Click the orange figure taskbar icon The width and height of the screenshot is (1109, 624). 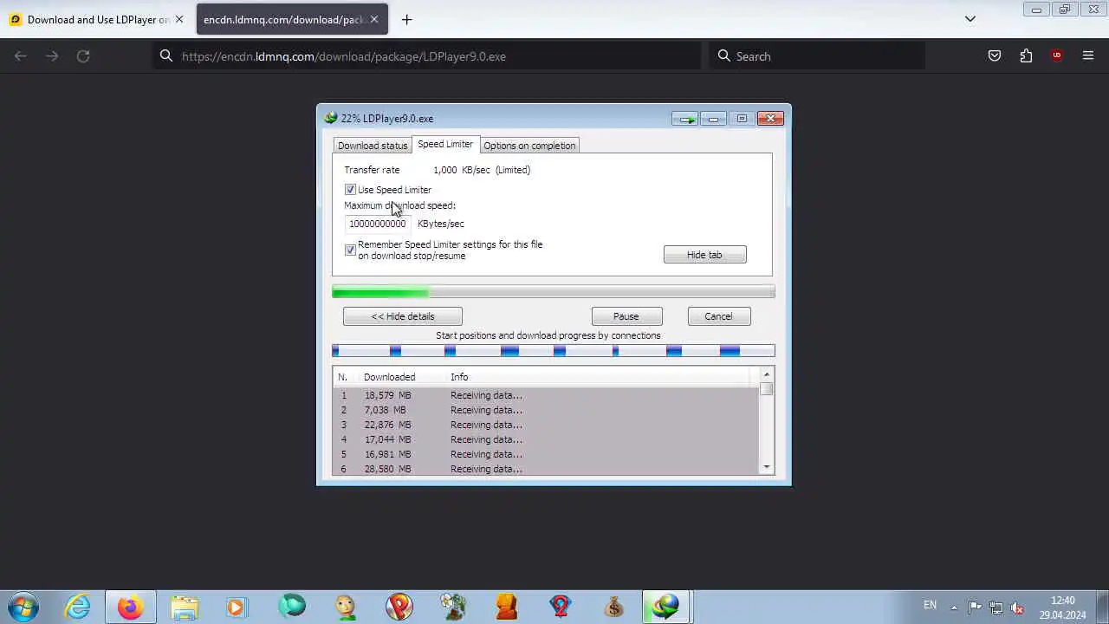[x=507, y=607]
